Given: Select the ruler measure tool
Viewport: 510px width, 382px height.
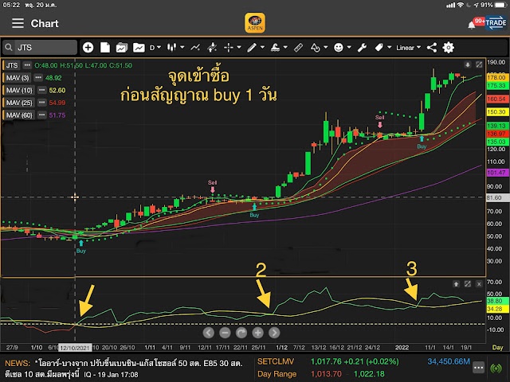Looking at the screenshot, I should coord(298,48).
